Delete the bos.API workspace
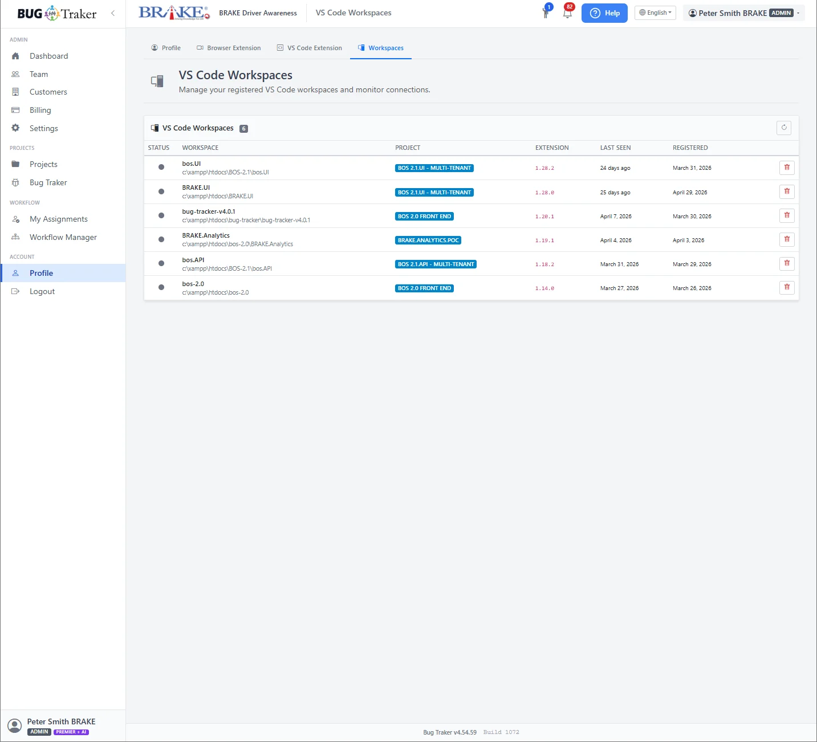817x742 pixels. coord(787,263)
